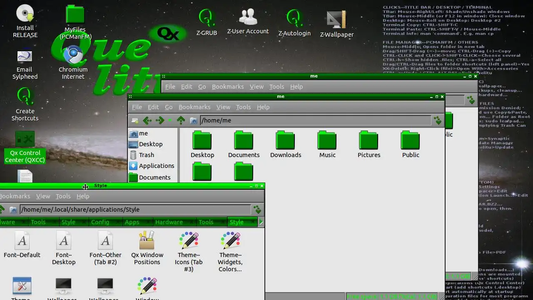Open Tools menu in the /home/me window
Image resolution: width=533 pixels, height=300 pixels.
pyautogui.click(x=243, y=107)
